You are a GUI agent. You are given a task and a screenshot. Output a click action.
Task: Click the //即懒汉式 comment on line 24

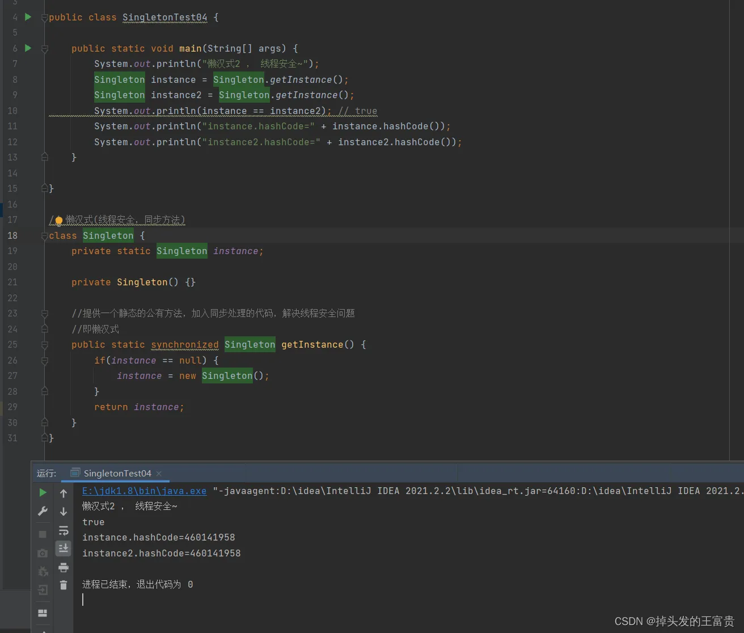[x=95, y=329]
